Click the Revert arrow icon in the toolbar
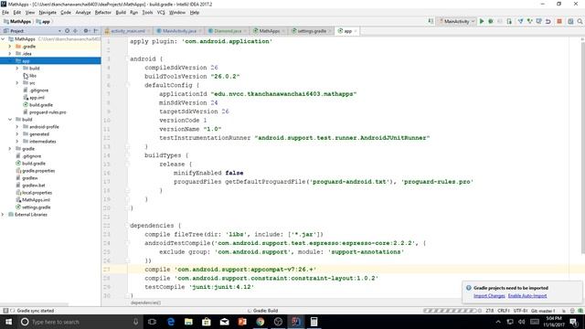This screenshot has height=329, width=585. pos(548,21)
